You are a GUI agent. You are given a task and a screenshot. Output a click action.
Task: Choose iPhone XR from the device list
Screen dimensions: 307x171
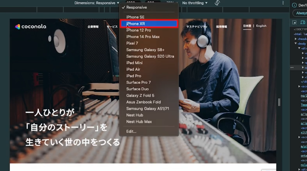click(x=149, y=24)
